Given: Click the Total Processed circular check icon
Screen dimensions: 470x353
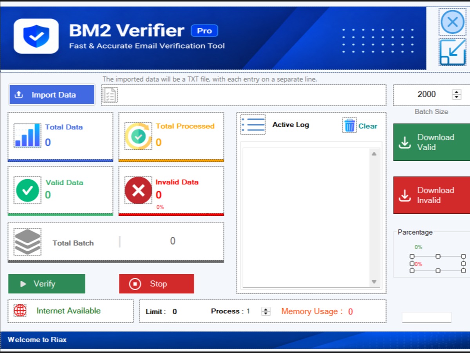Looking at the screenshot, I should [x=138, y=136].
